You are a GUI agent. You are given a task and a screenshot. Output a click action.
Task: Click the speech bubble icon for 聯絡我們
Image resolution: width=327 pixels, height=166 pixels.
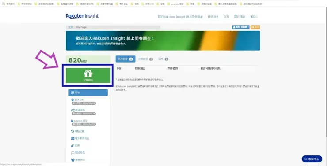[72, 153]
